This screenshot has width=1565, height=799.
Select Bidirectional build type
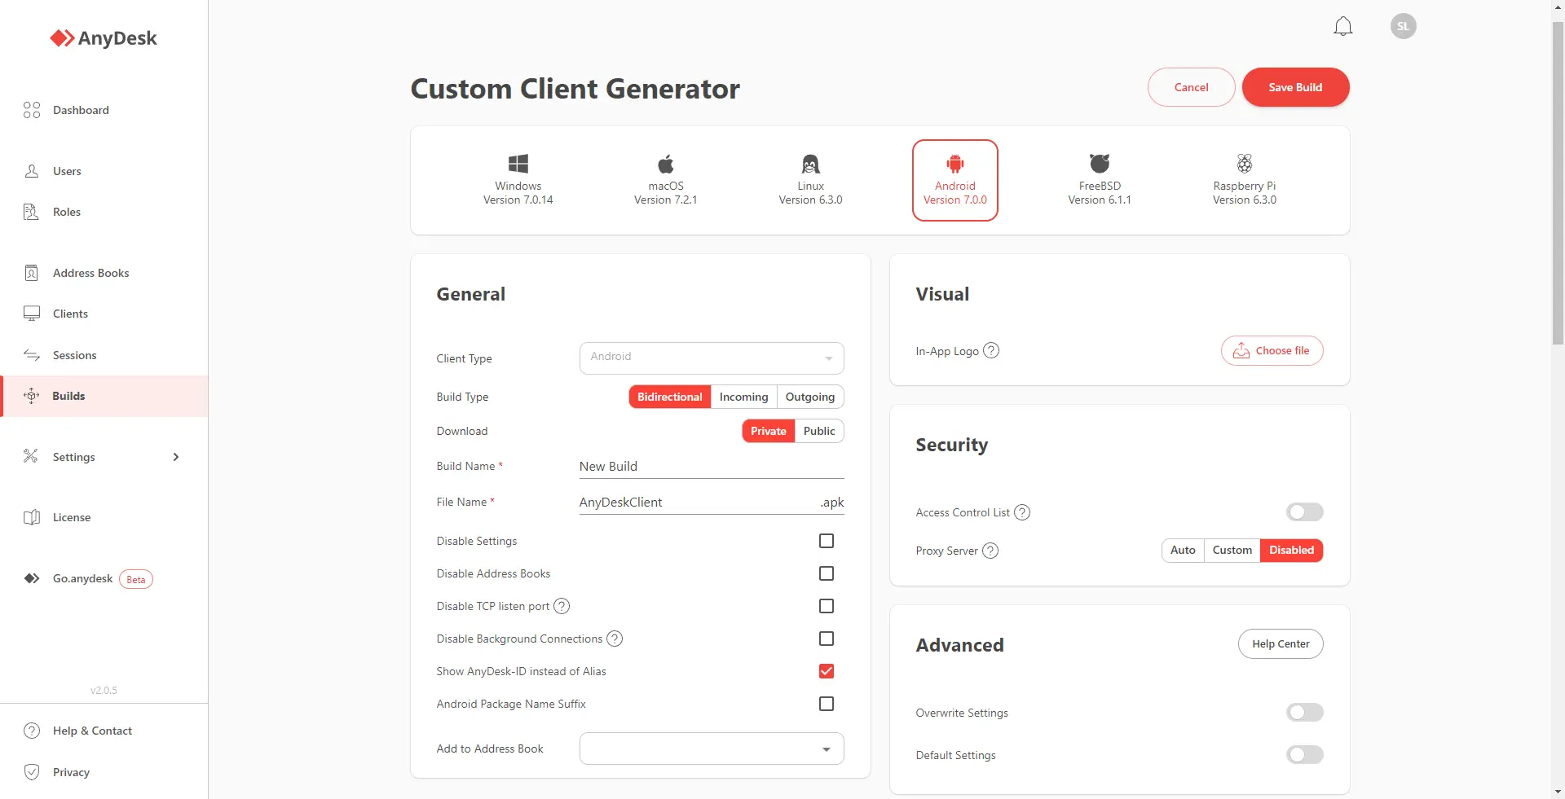[670, 397]
